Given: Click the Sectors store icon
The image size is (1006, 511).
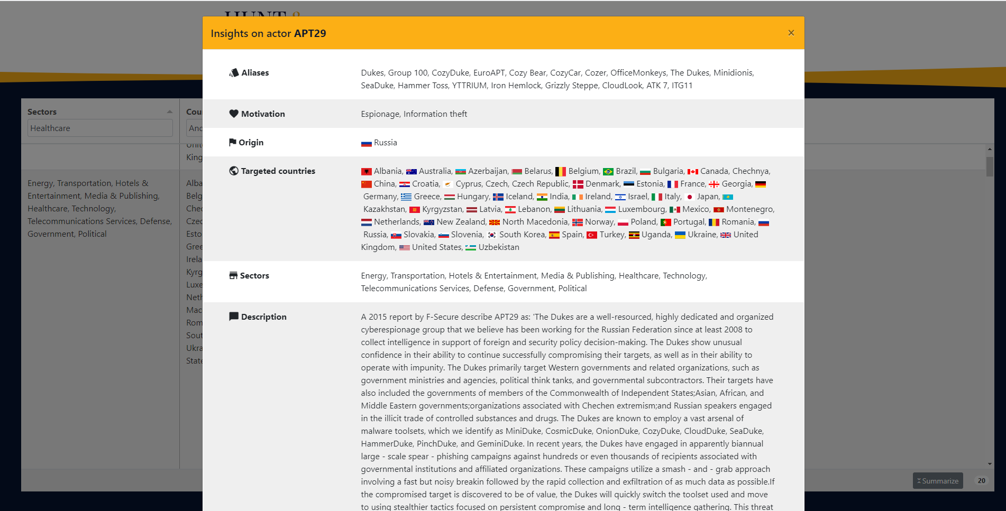Looking at the screenshot, I should click(233, 275).
